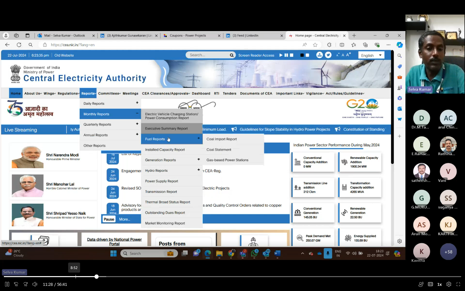Select Coal Import Report menu item
This screenshot has width=465, height=291.
point(222,139)
